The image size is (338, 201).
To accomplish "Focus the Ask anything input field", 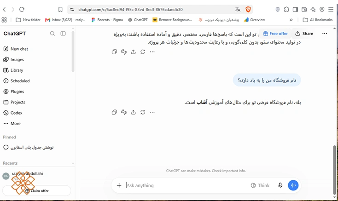I will pyautogui.click(x=186, y=185).
